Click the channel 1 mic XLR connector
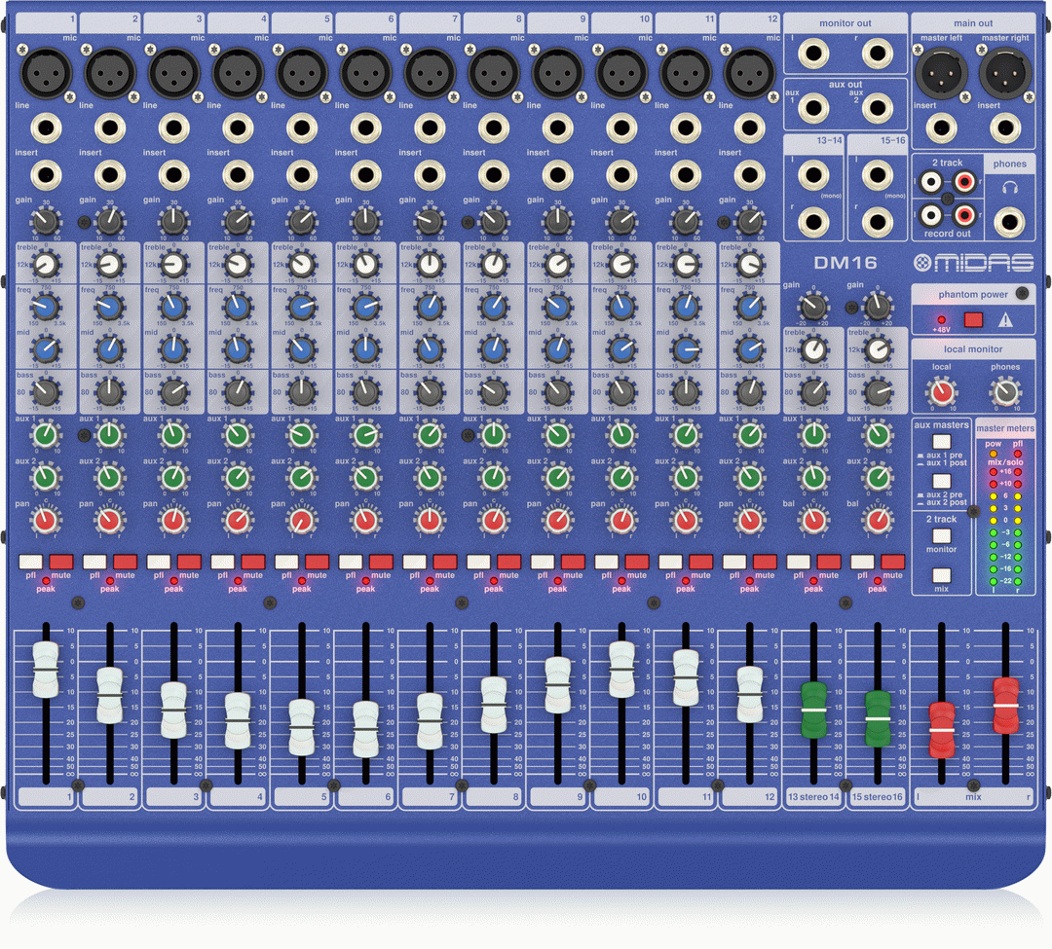 click(46, 73)
